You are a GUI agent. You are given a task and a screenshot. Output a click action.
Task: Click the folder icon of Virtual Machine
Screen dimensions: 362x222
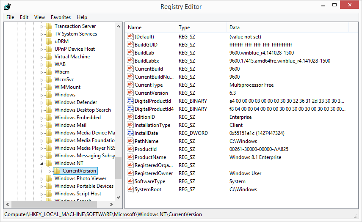coord(49,57)
